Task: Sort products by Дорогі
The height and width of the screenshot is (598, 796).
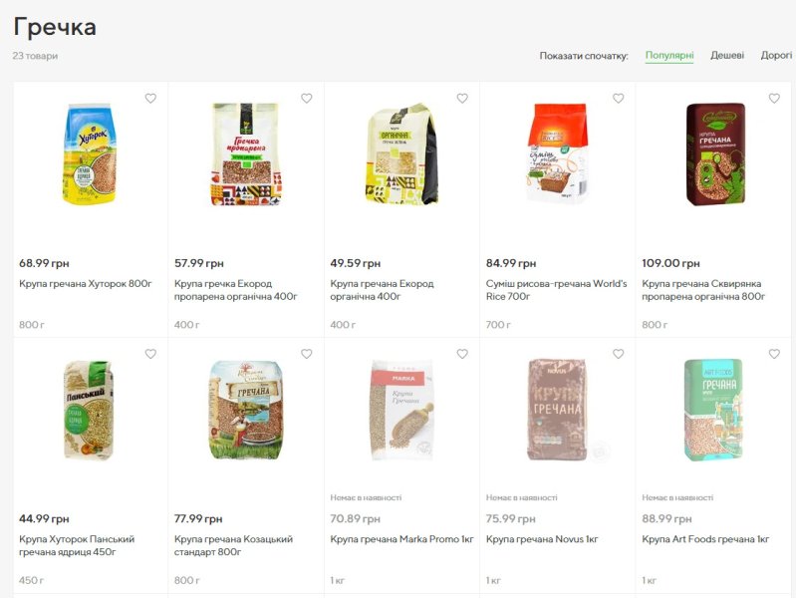Action: pyautogui.click(x=776, y=56)
